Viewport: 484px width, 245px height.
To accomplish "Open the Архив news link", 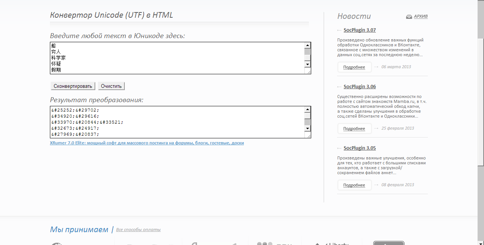I will tap(420, 17).
